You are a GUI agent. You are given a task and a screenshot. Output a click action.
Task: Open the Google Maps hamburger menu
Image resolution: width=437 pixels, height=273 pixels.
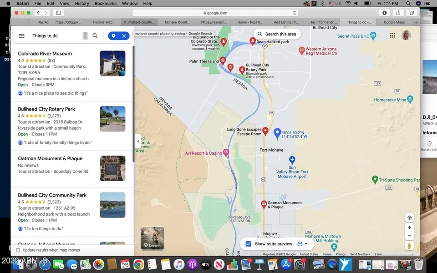point(21,36)
